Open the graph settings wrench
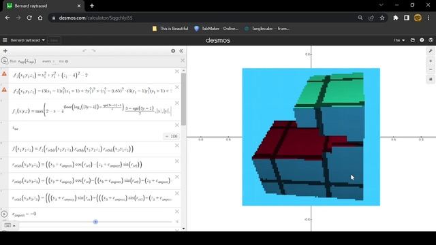 pos(431,51)
